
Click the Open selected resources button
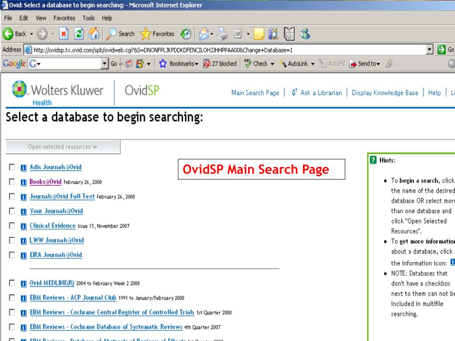63,147
